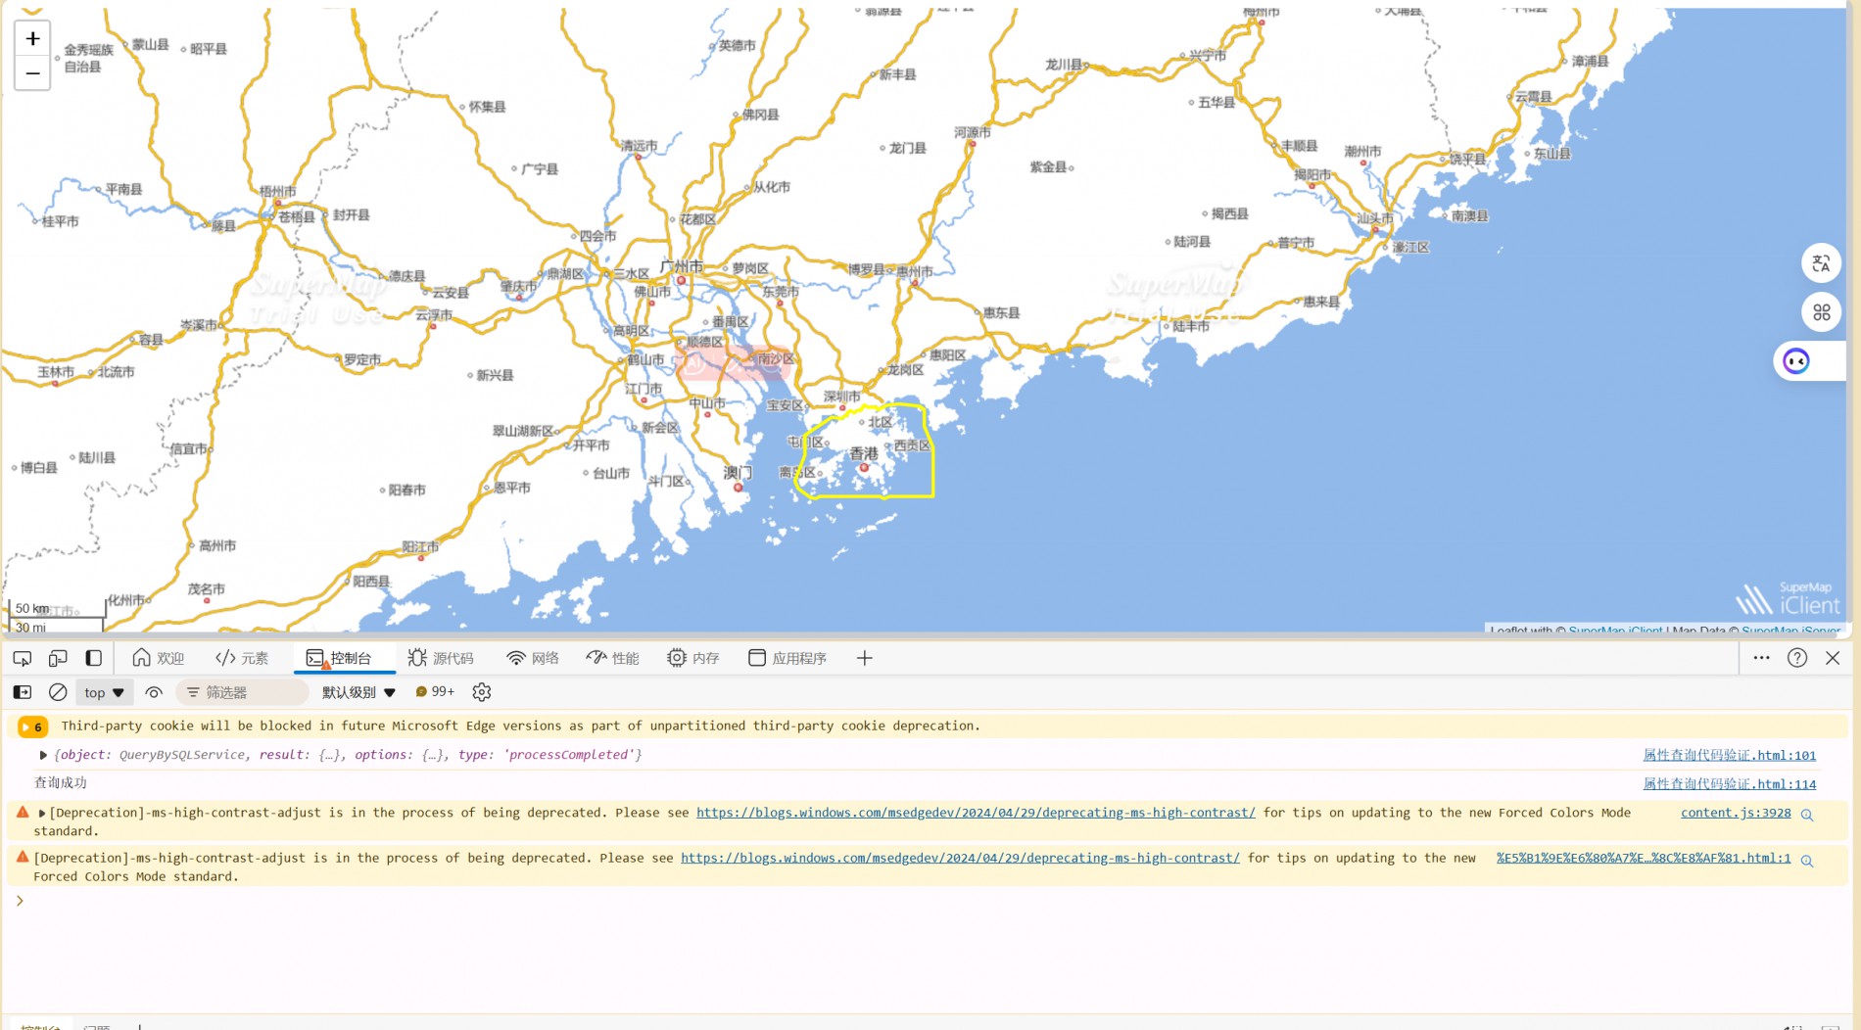Toggle the DevTools activity bar dock icon
This screenshot has height=1030, width=1861.
point(94,658)
